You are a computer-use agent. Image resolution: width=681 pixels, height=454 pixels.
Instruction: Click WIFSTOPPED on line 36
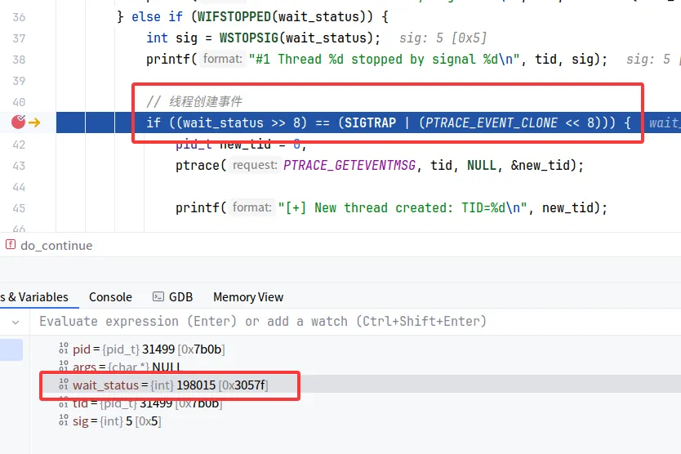tap(234, 16)
